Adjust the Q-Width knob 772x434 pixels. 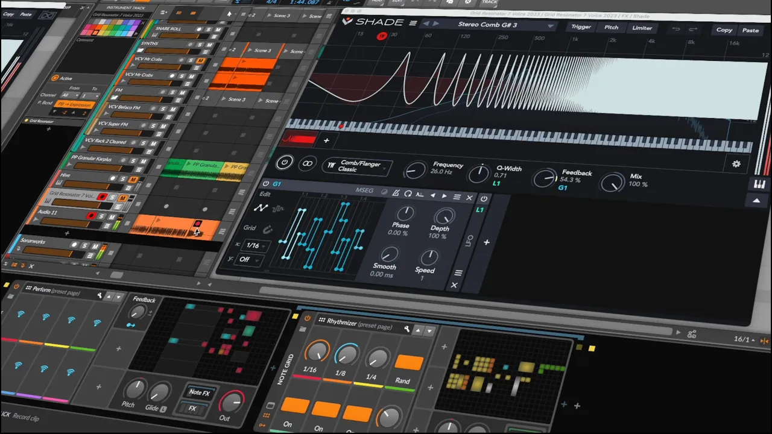[x=478, y=174]
